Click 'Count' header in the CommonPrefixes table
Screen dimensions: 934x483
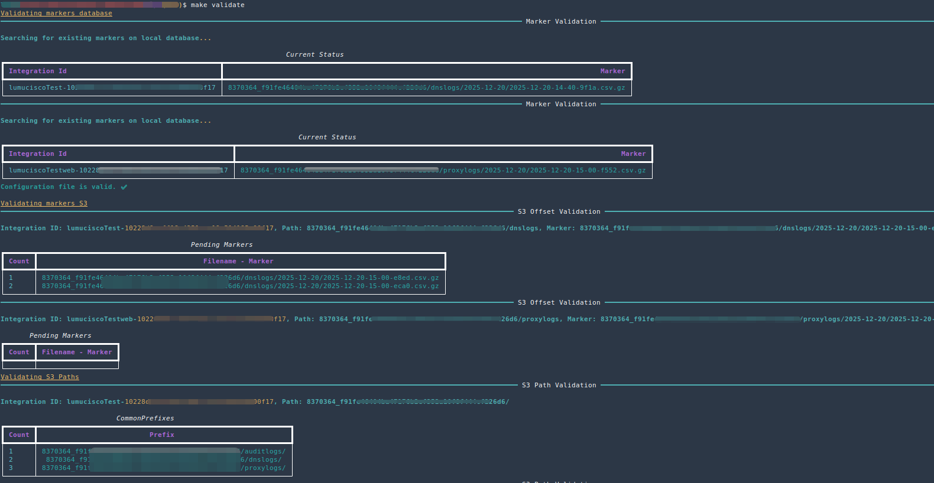(x=19, y=435)
